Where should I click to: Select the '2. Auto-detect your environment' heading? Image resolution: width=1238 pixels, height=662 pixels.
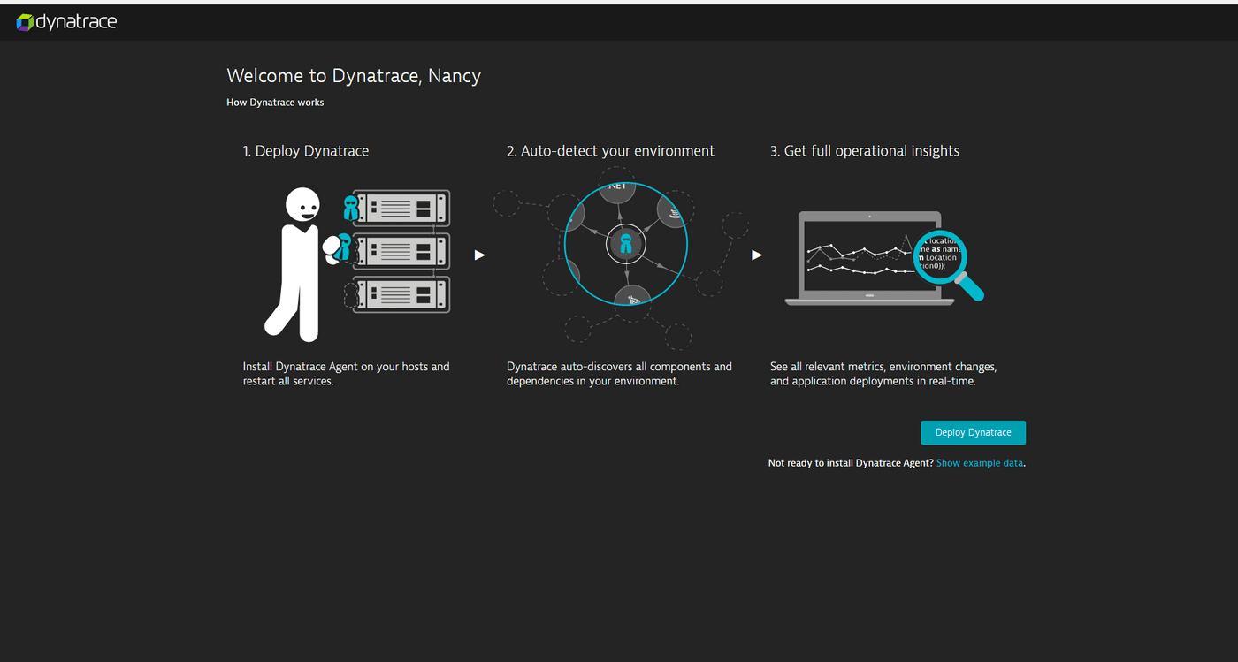(610, 150)
